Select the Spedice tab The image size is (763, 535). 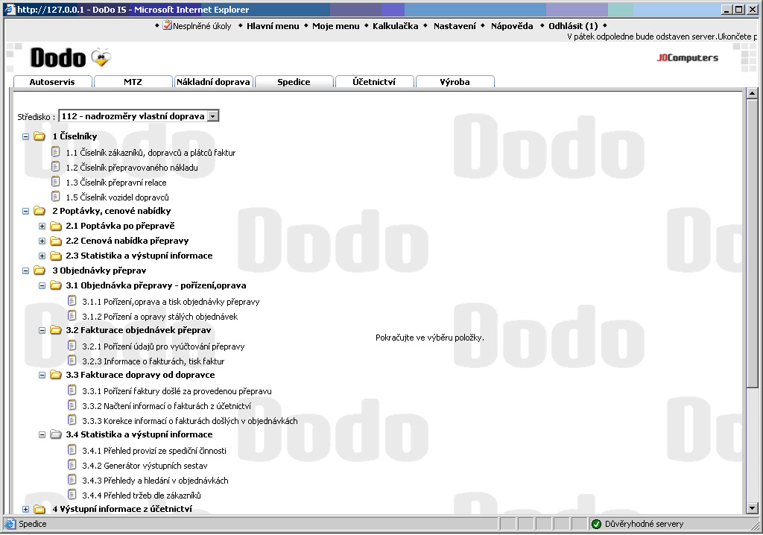click(294, 82)
